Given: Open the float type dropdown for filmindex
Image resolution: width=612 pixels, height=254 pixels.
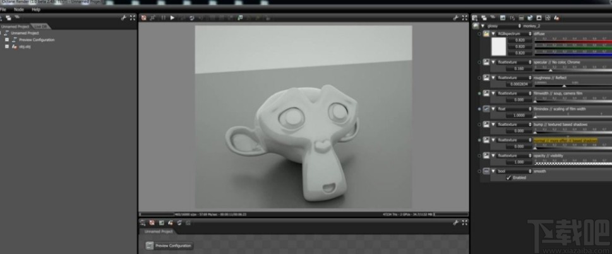Looking at the screenshot, I should click(514, 109).
